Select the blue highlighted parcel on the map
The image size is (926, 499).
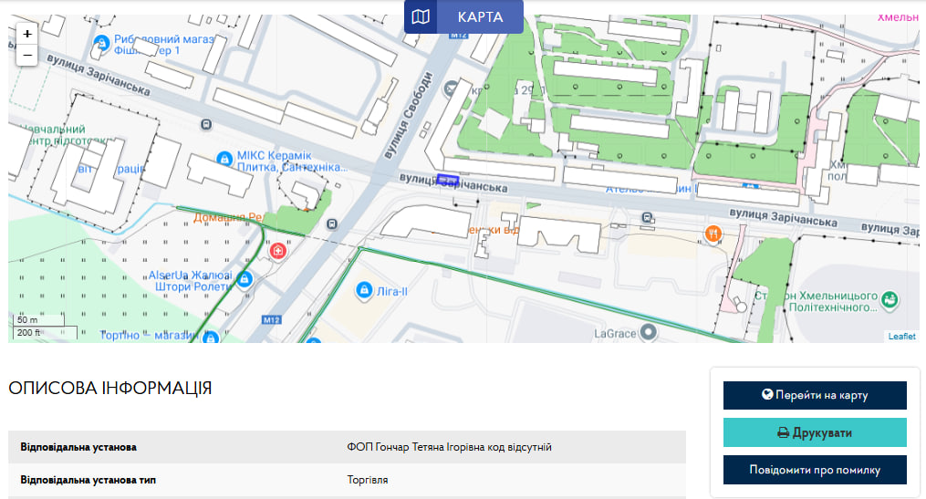pyautogui.click(x=448, y=180)
